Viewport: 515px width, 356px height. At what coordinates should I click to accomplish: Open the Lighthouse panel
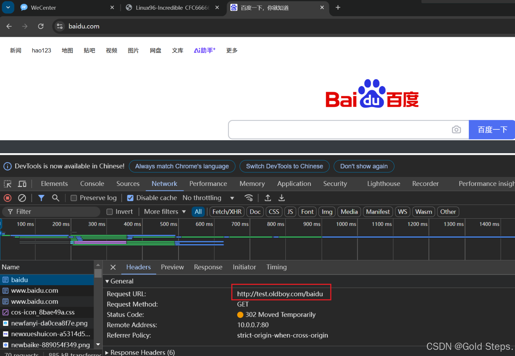pyautogui.click(x=384, y=184)
